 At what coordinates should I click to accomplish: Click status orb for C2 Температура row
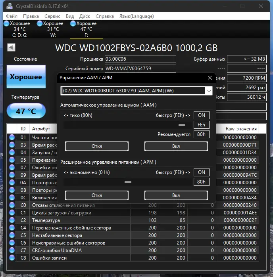click(12, 220)
